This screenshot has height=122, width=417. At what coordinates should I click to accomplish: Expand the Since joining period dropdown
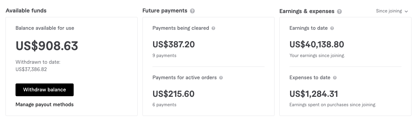pyautogui.click(x=392, y=11)
